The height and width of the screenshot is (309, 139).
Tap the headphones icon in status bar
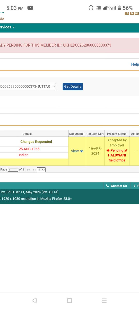(x=91, y=8)
